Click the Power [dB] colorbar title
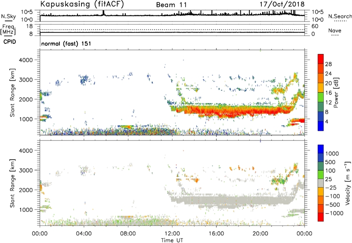Image resolution: width=352 pixels, height=243 pixels. pos(336,93)
